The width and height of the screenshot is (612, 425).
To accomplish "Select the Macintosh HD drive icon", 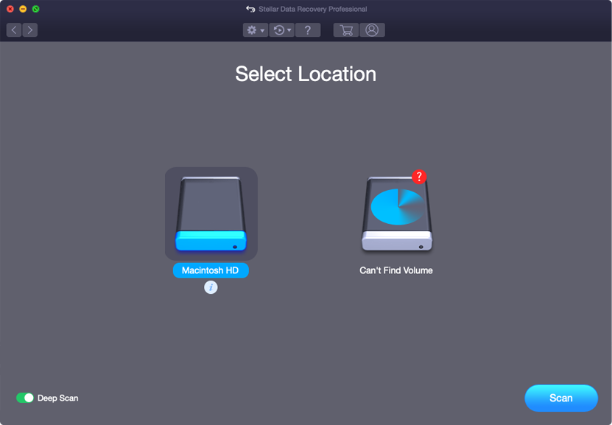I will pos(211,214).
